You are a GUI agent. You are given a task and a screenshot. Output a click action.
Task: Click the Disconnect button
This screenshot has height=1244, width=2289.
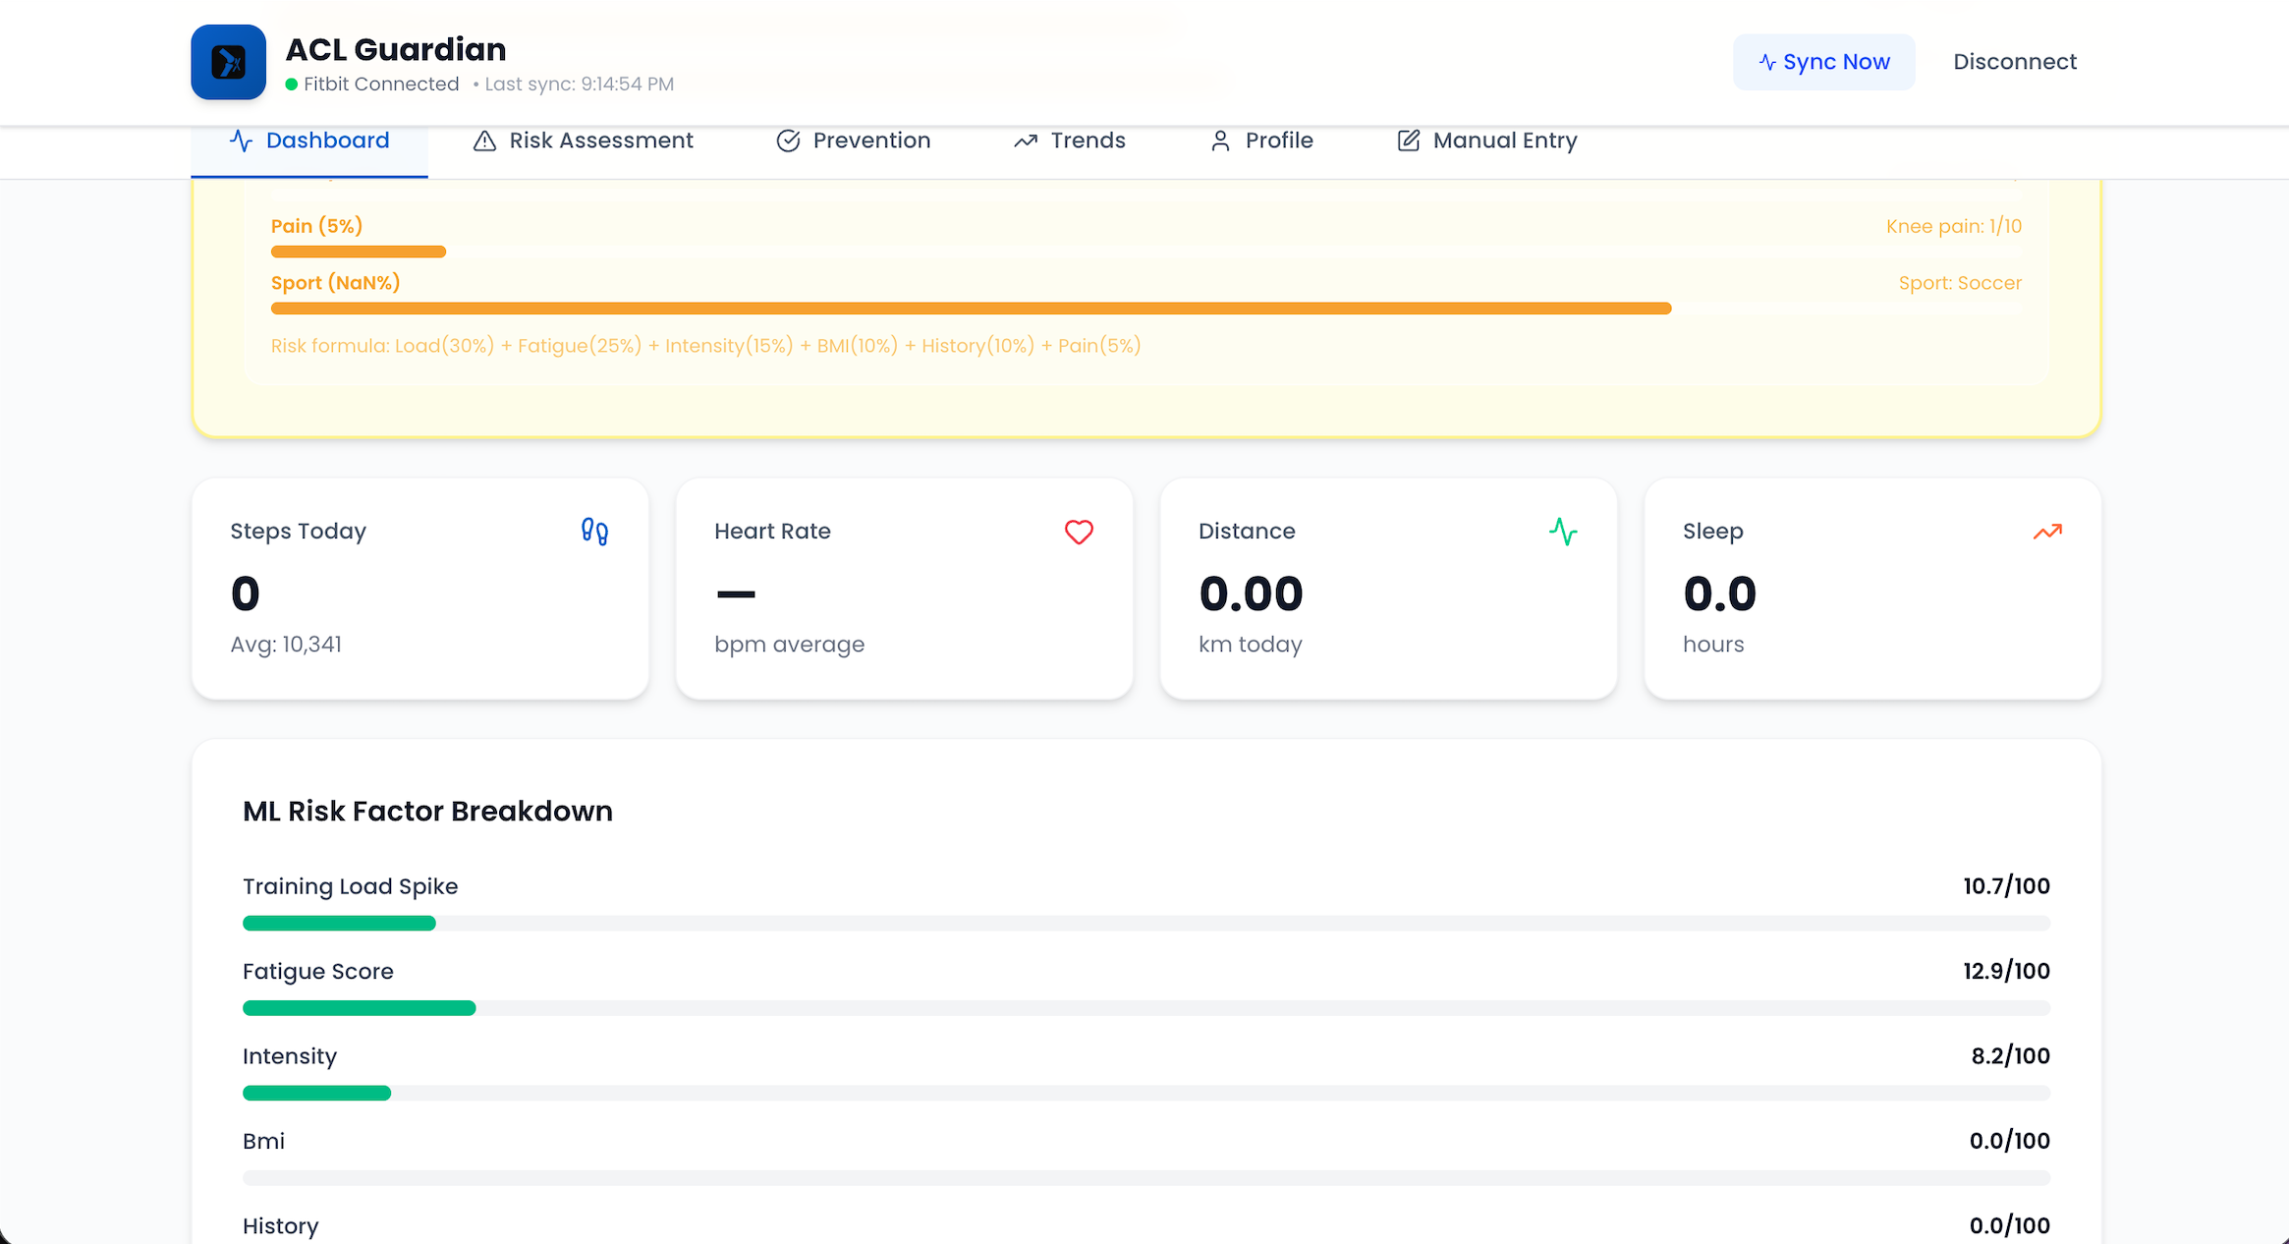(x=2014, y=62)
